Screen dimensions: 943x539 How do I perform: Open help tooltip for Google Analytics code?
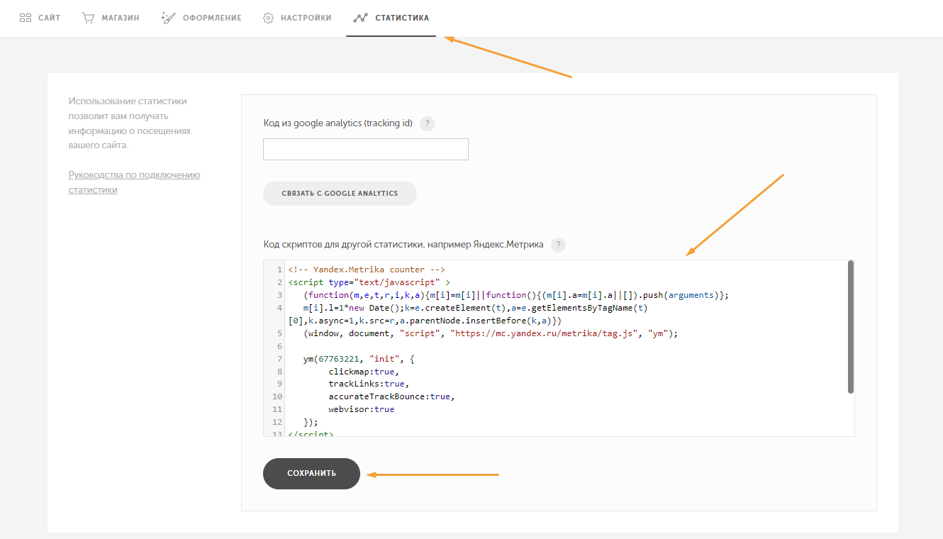pos(427,123)
